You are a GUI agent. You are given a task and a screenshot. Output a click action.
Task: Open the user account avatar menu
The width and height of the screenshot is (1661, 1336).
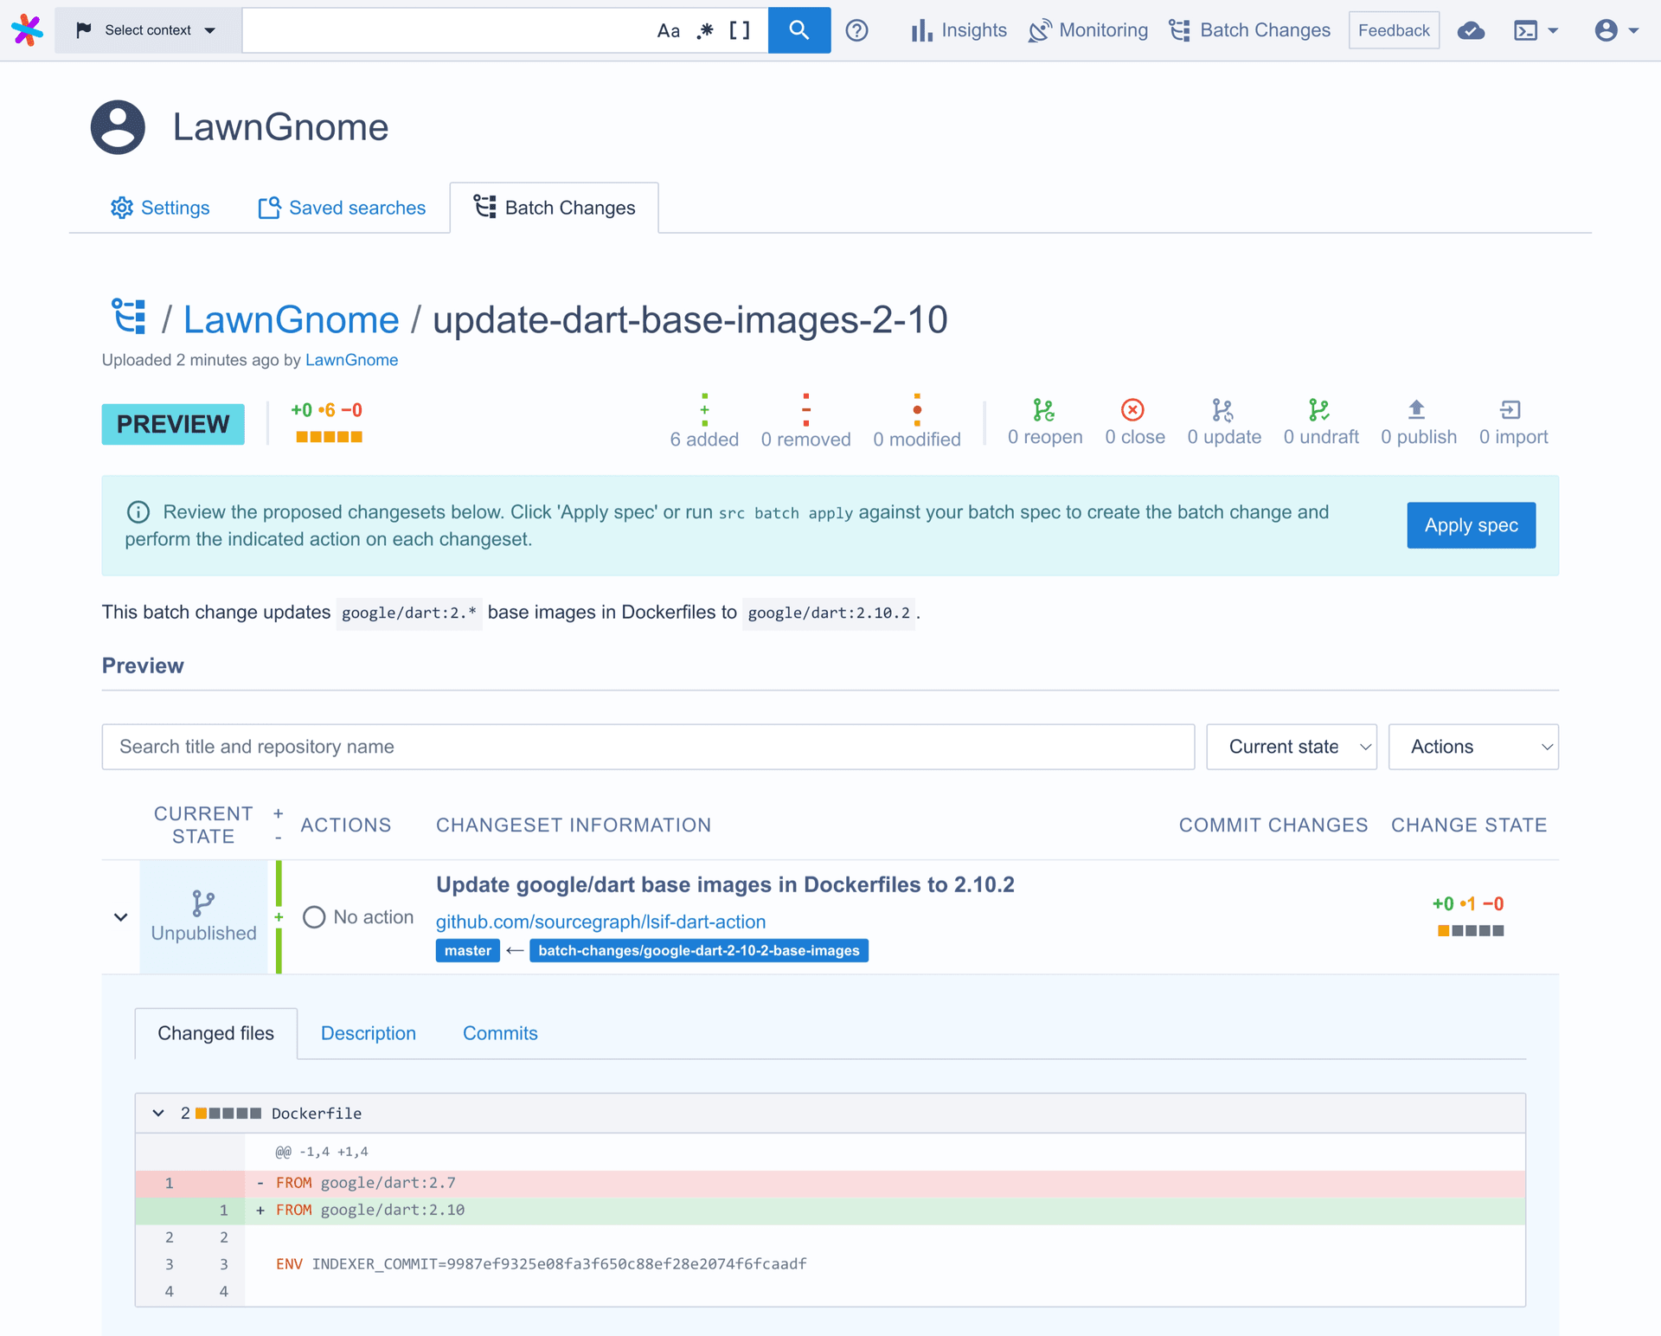(x=1616, y=30)
